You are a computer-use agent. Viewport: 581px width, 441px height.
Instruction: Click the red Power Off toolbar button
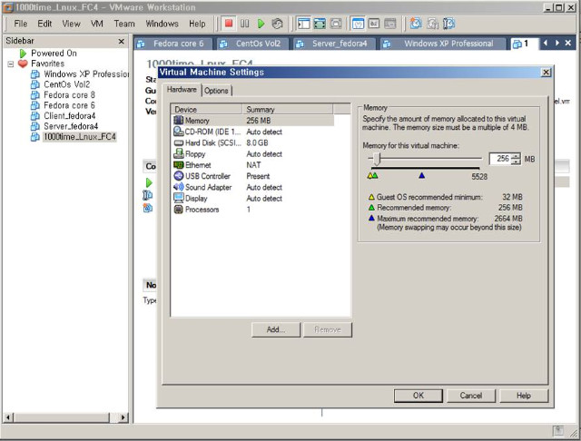tap(229, 24)
